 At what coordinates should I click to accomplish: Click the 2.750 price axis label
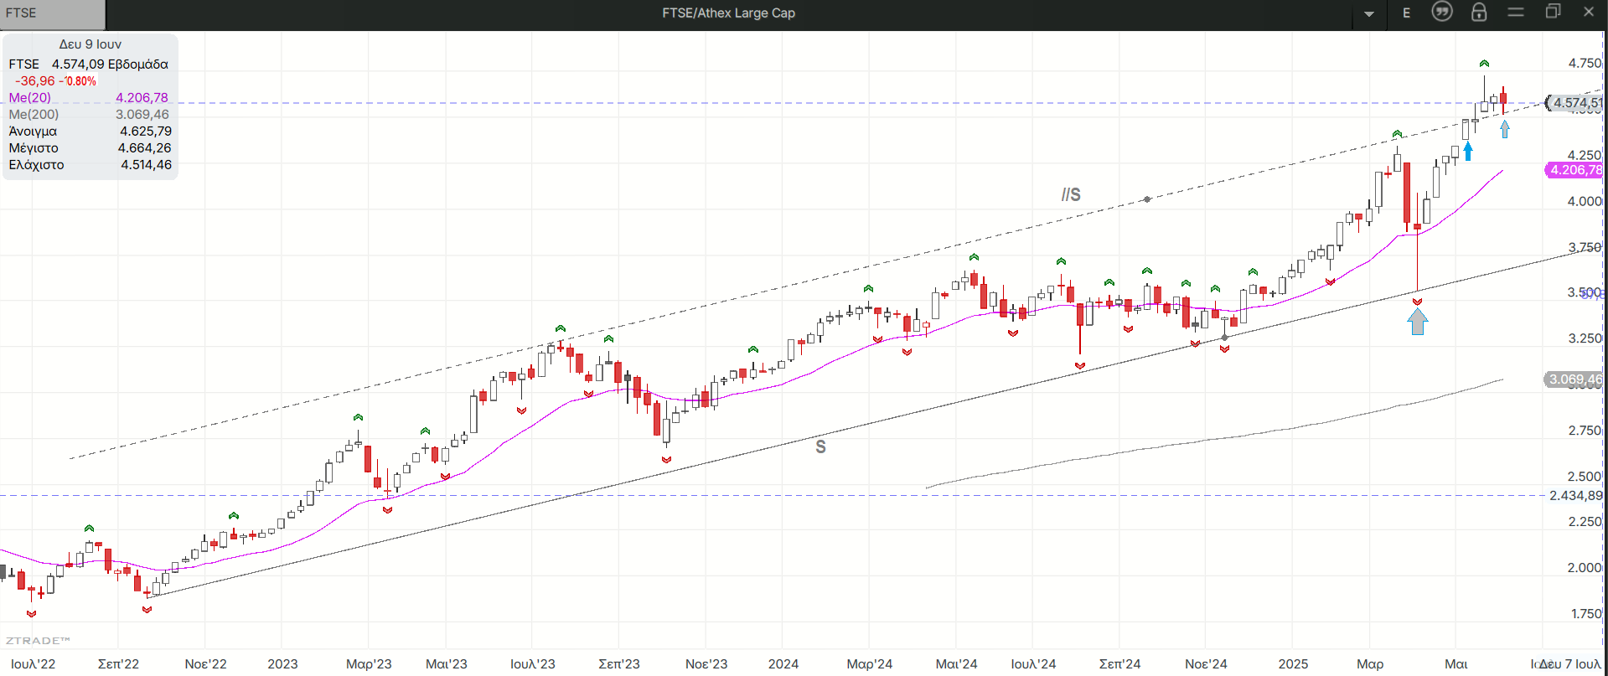tap(1585, 431)
